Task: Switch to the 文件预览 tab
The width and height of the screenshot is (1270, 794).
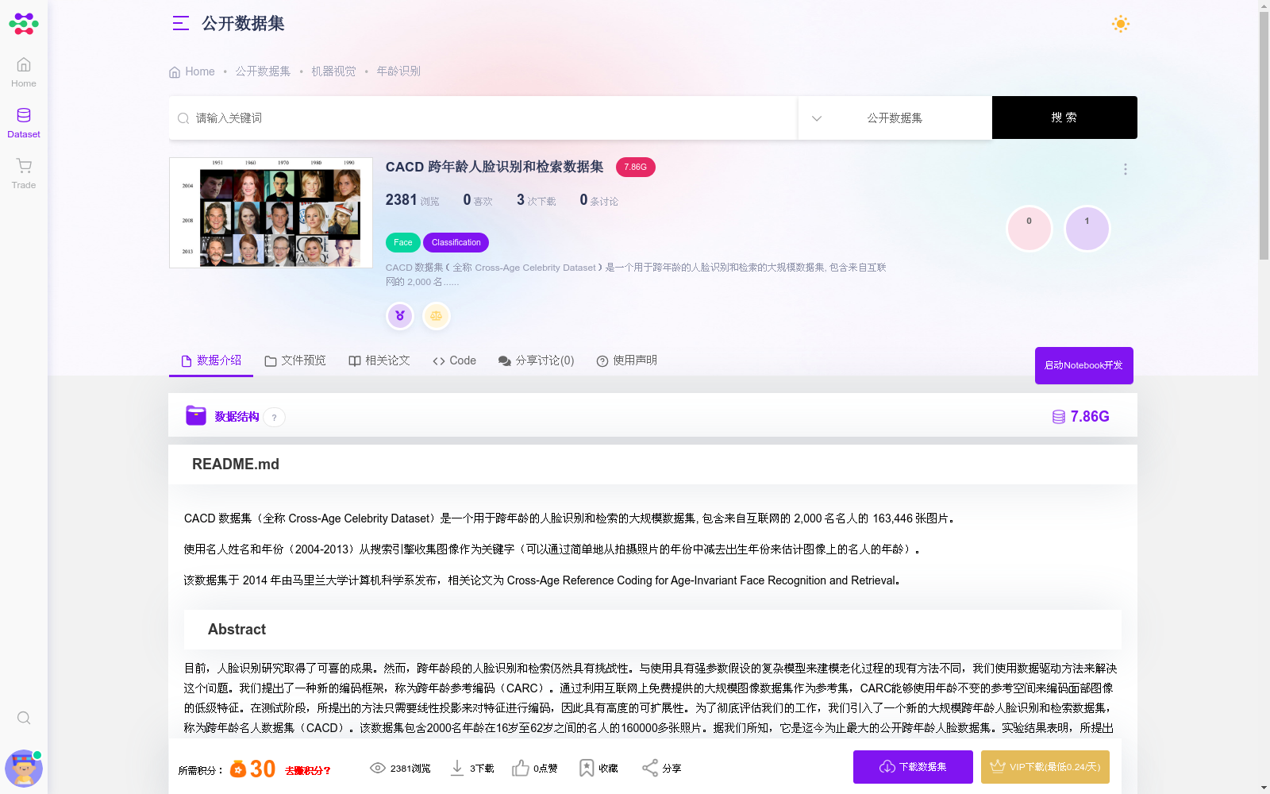Action: tap(295, 360)
